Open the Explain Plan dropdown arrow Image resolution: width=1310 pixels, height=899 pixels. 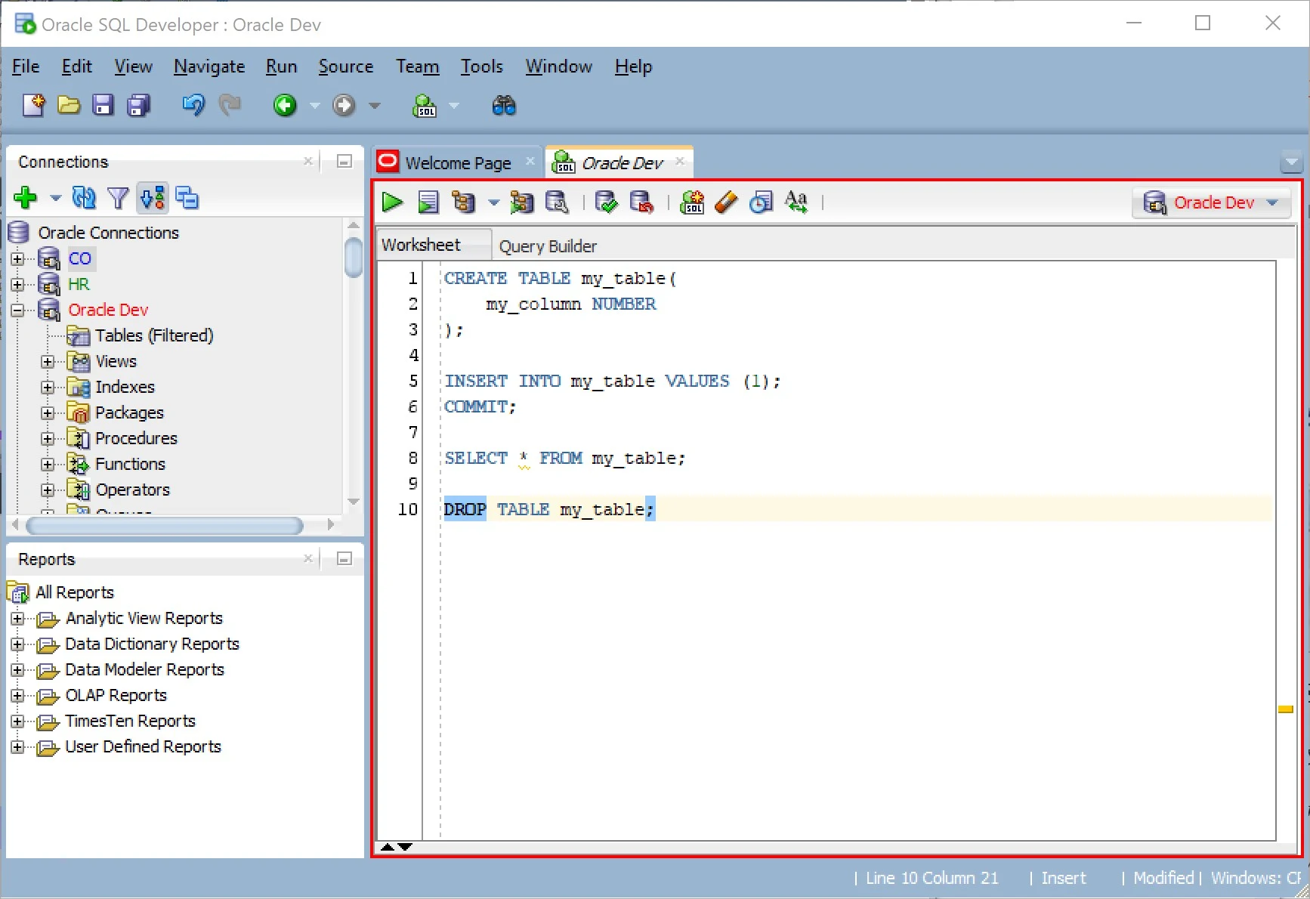click(493, 202)
